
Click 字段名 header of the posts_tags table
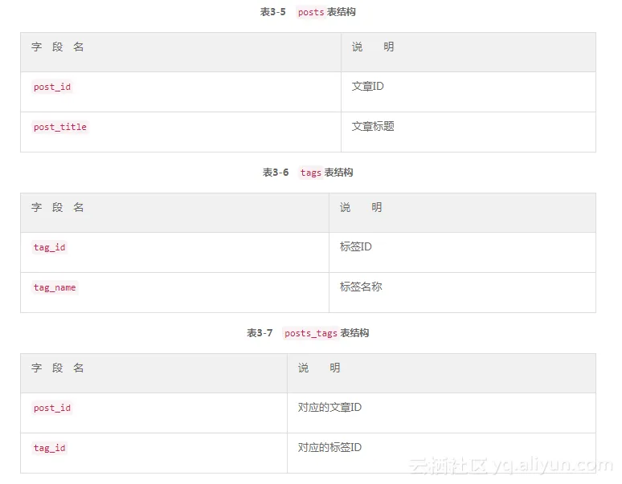pos(58,368)
